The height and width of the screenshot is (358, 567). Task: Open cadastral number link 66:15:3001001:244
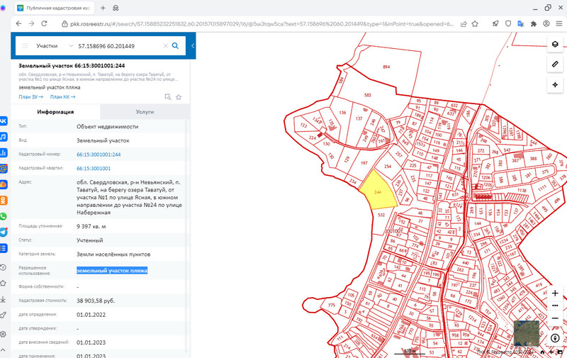pyautogui.click(x=99, y=155)
